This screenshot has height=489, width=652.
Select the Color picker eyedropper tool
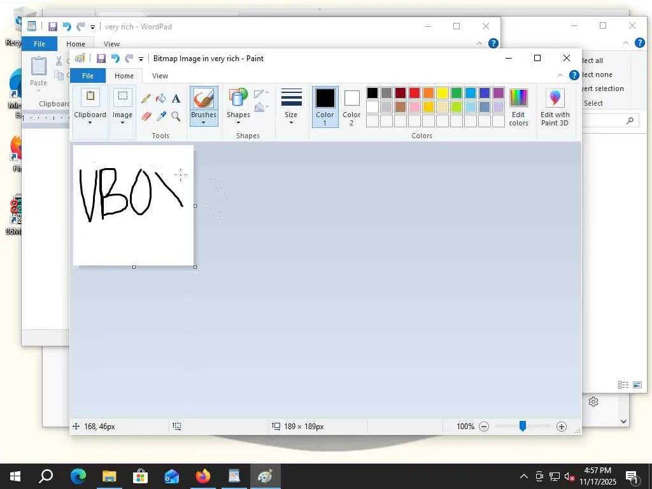point(161,116)
